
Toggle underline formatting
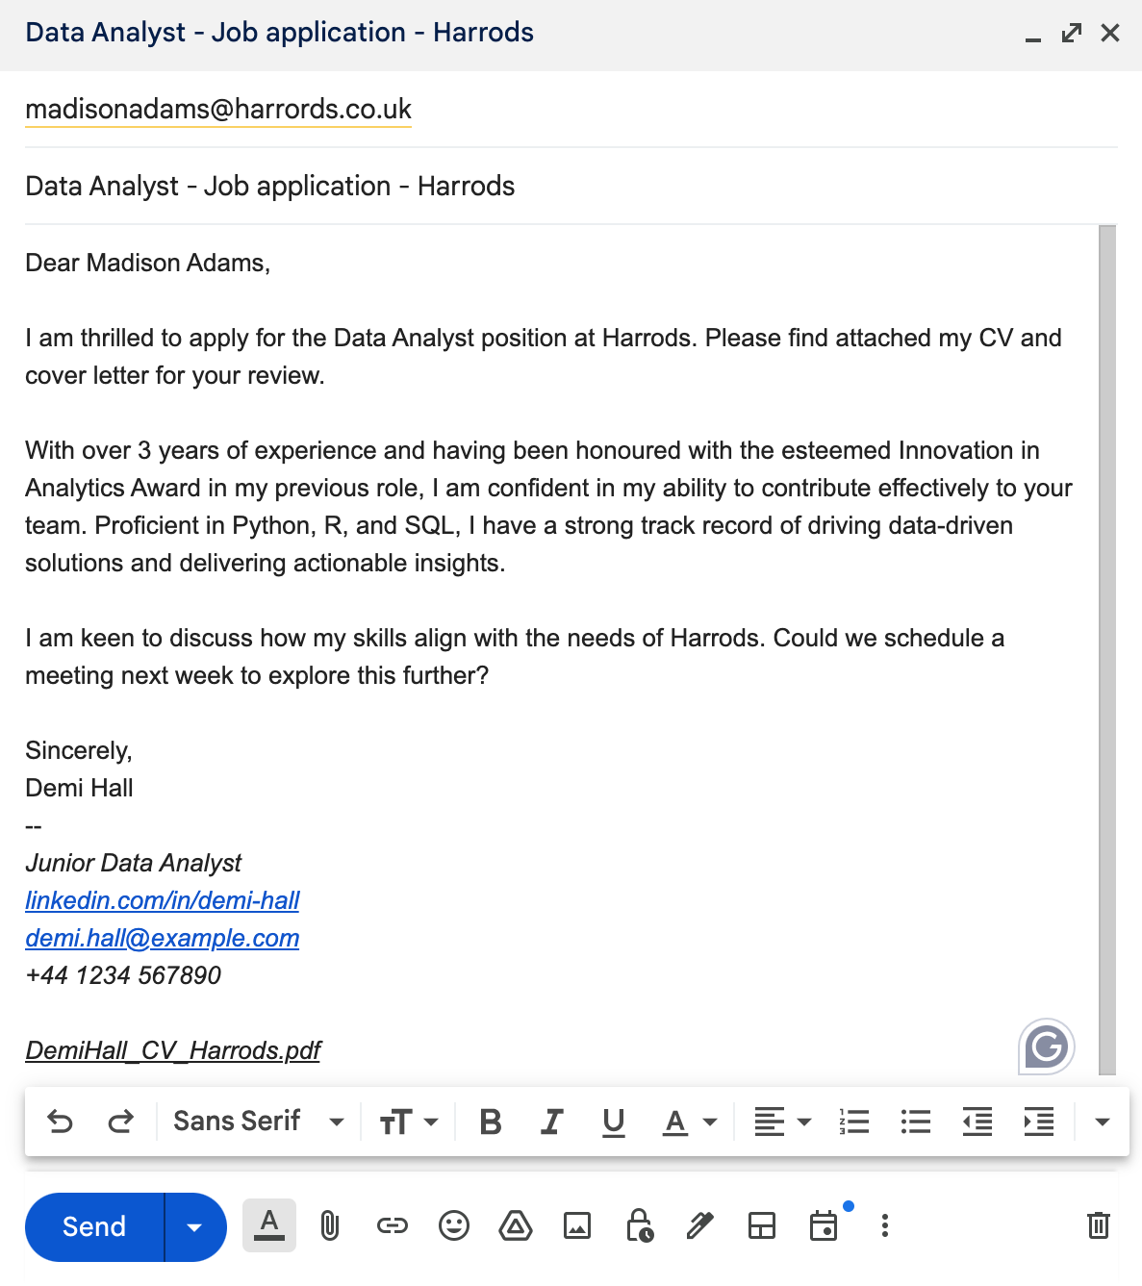point(613,1121)
